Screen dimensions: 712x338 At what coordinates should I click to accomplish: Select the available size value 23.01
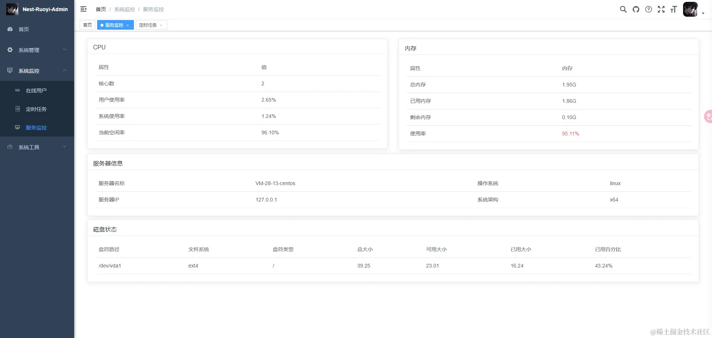pos(432,266)
